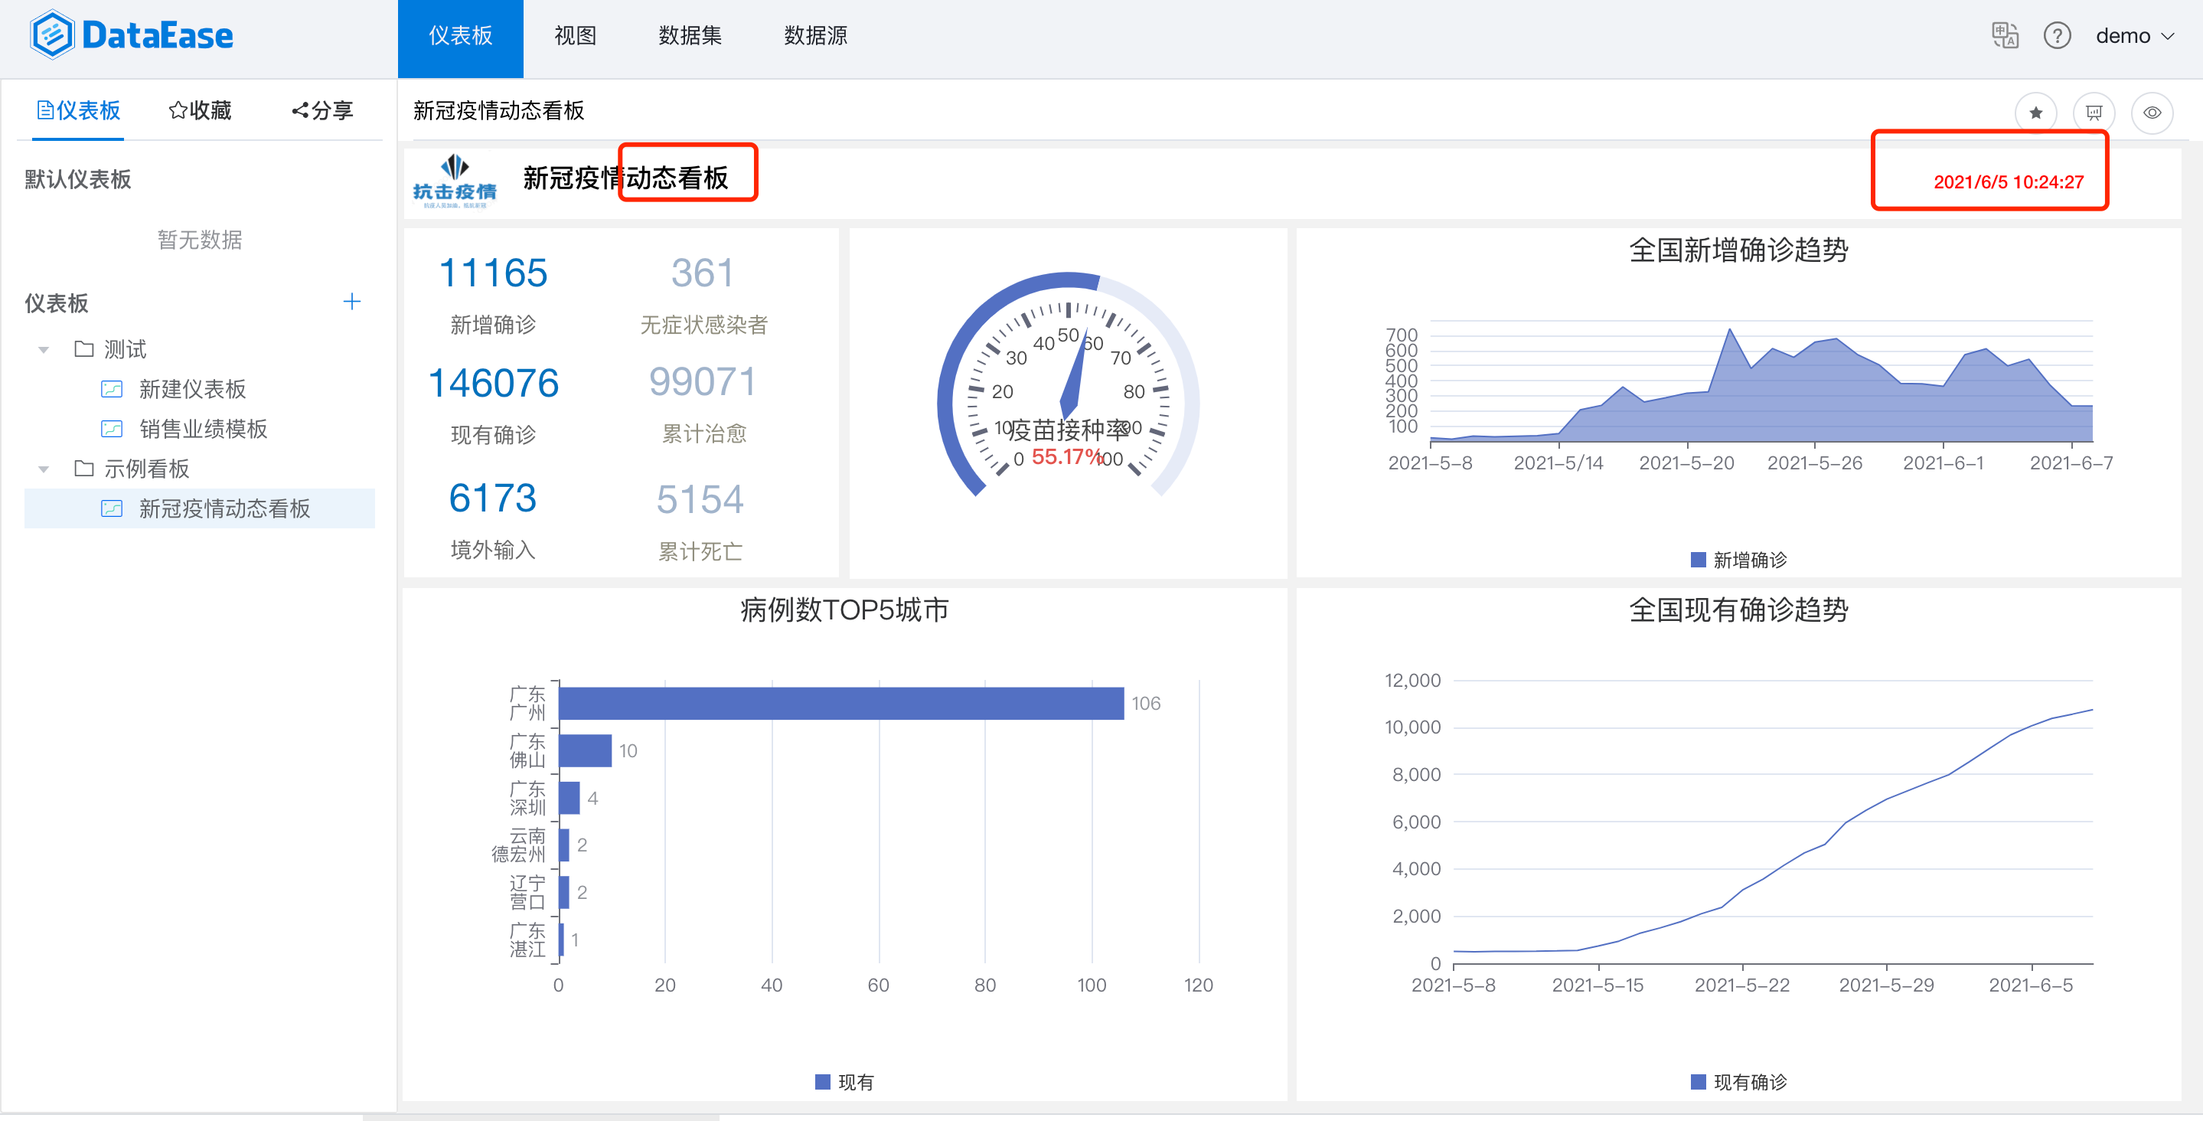Viewport: 2203px width, 1121px height.
Task: Collapse the 测试 folder arrow
Action: (44, 349)
